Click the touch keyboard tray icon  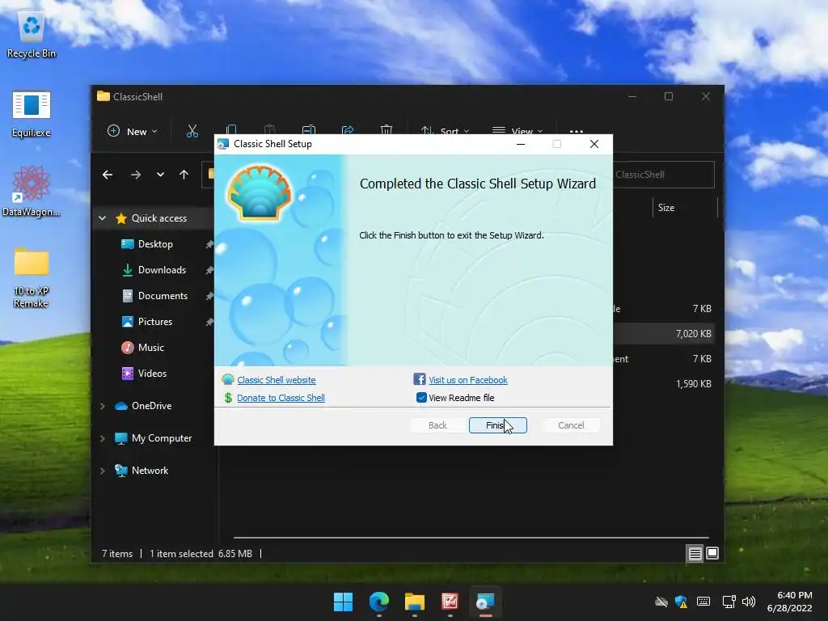tap(703, 602)
